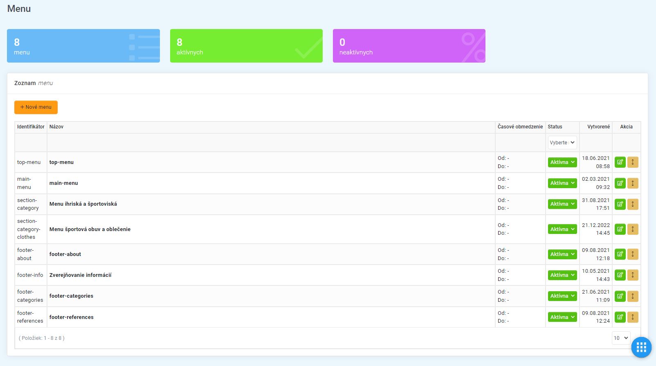Sort by the Názov column header

[56, 127]
